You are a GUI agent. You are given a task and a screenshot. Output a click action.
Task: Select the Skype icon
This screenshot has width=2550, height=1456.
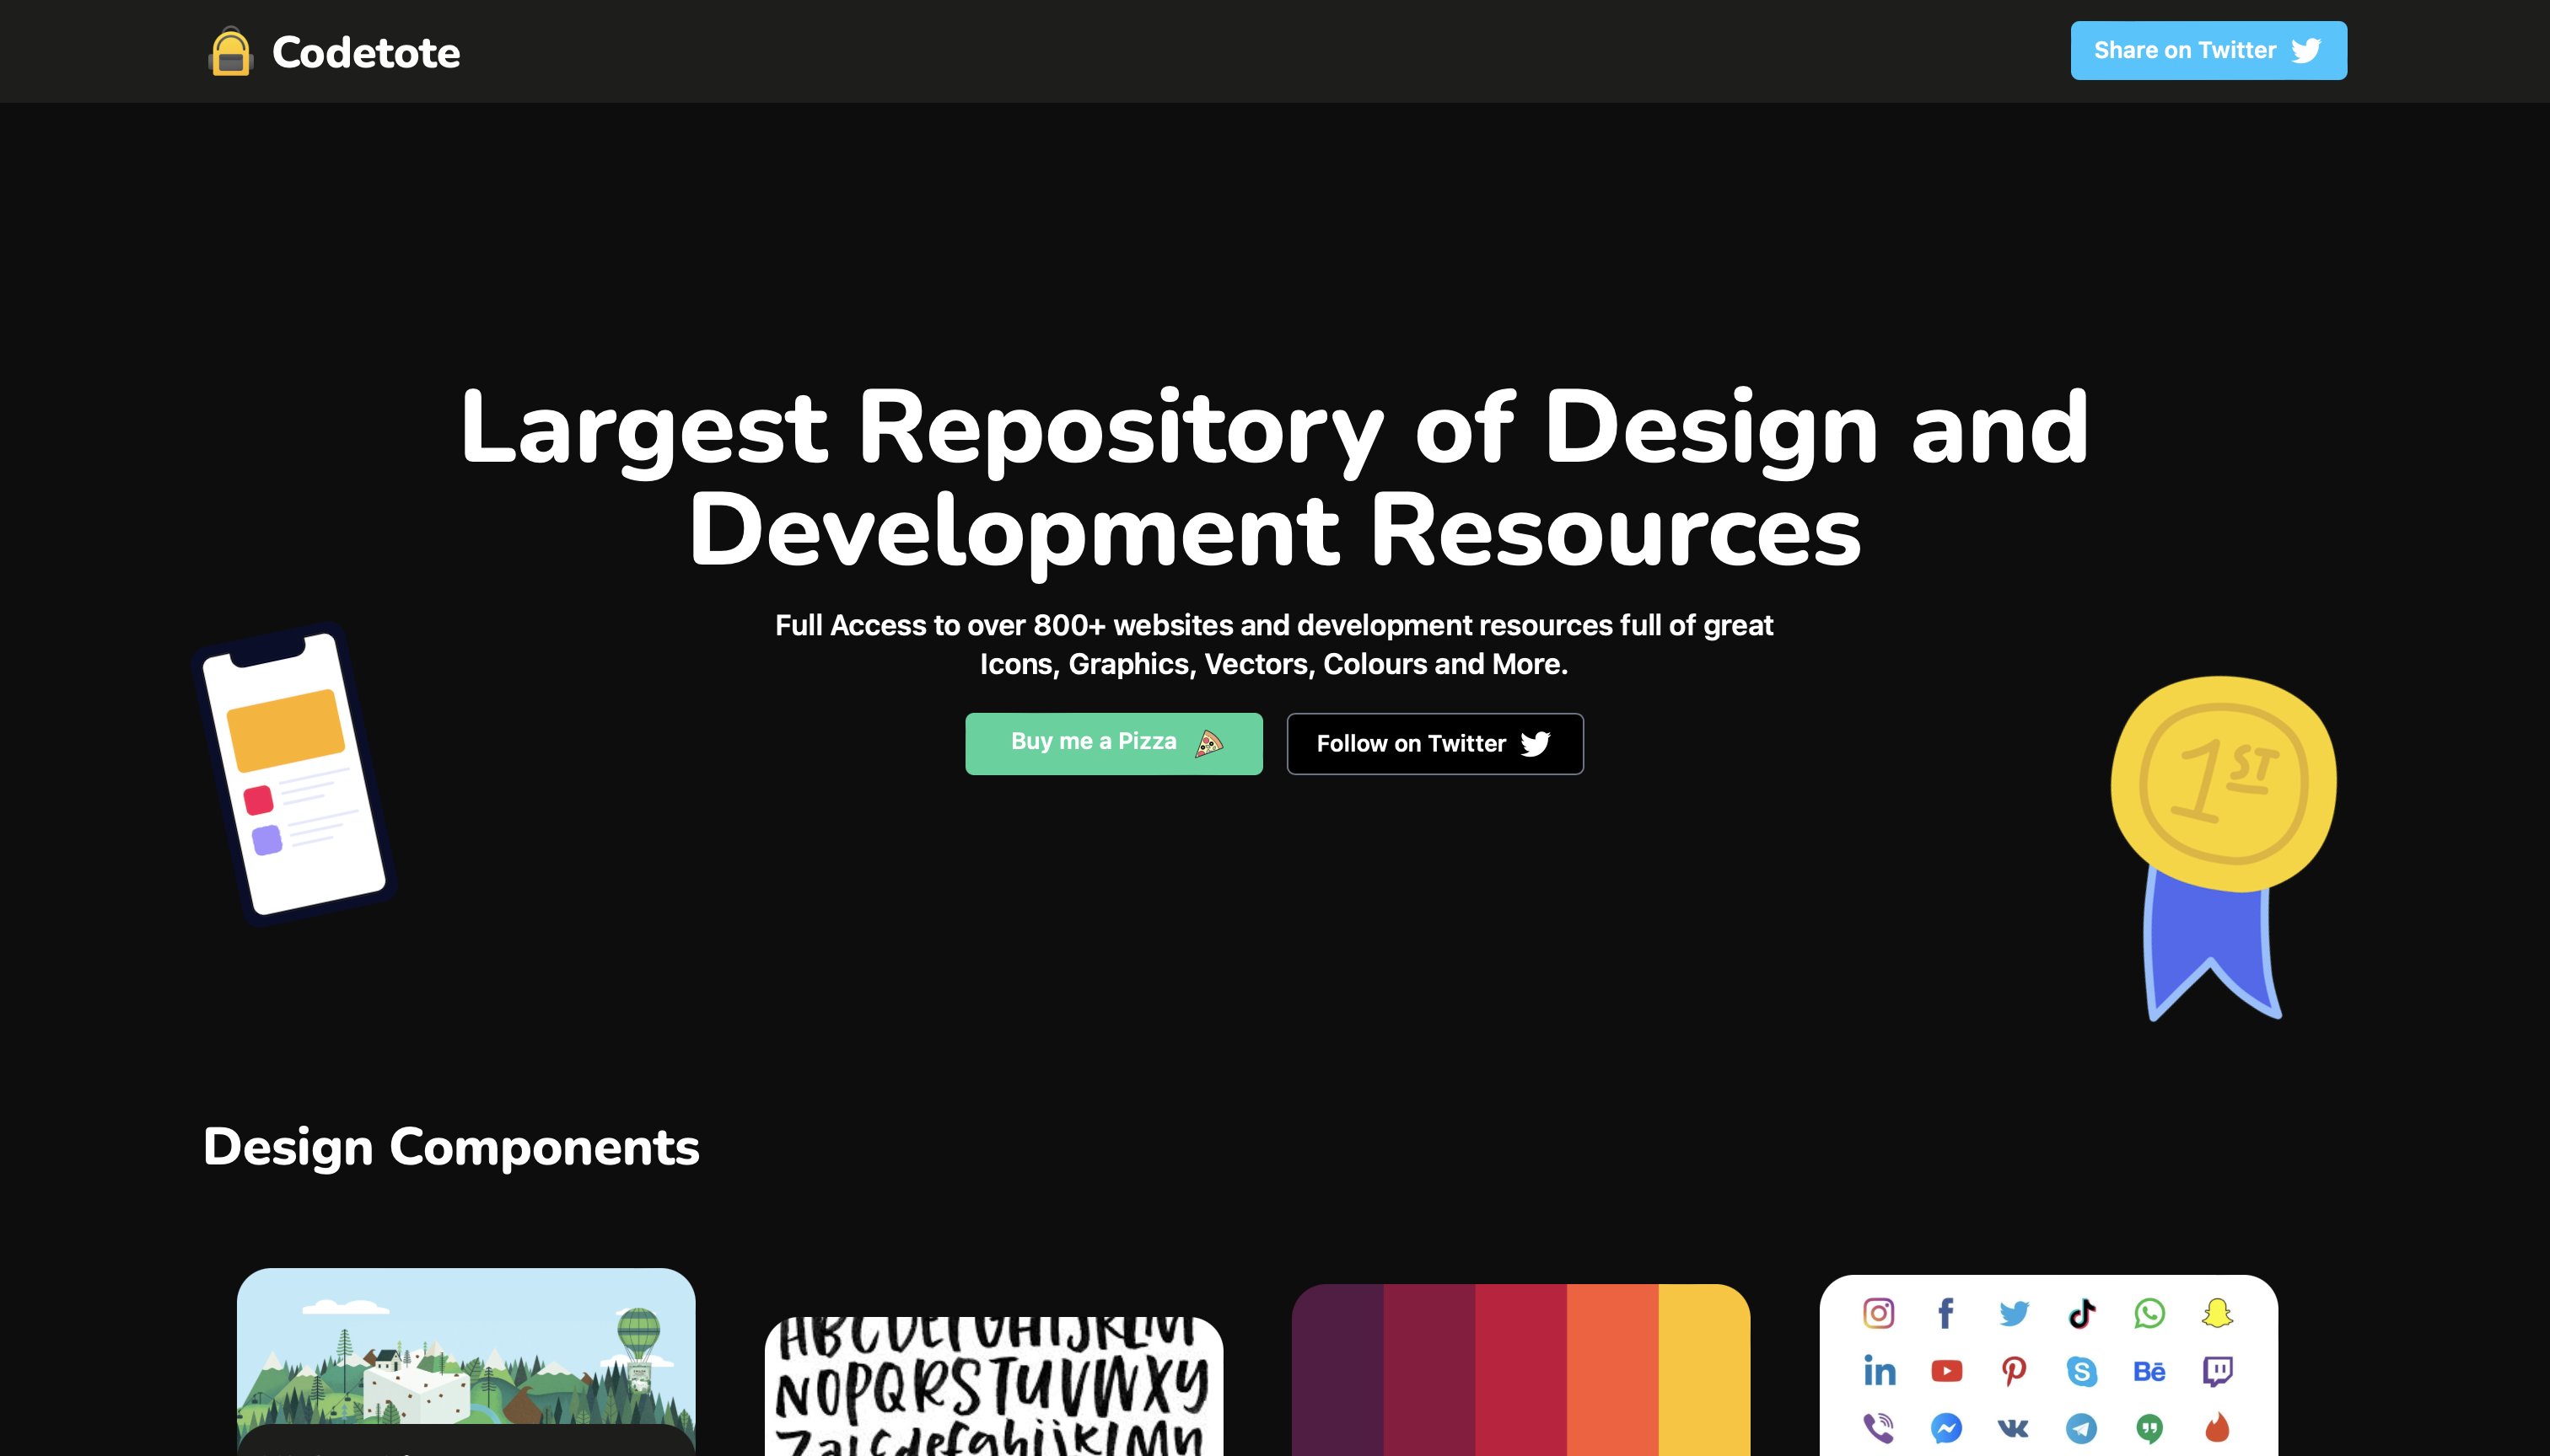(x=2082, y=1371)
